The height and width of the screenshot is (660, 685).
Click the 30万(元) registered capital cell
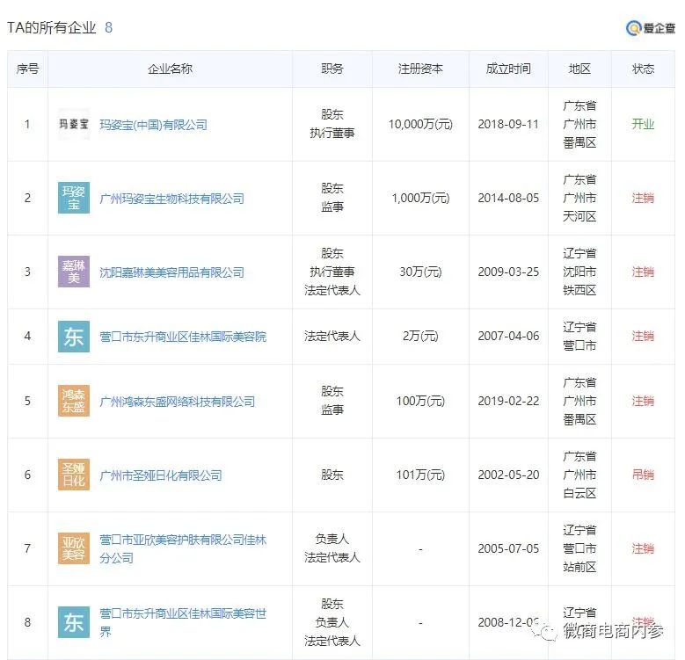420,272
